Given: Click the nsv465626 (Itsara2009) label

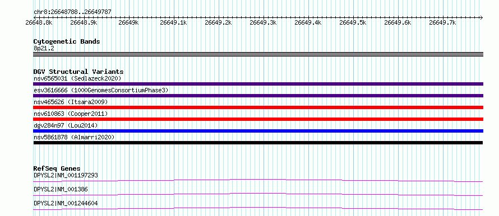Looking at the screenshot, I should pyautogui.click(x=71, y=102).
